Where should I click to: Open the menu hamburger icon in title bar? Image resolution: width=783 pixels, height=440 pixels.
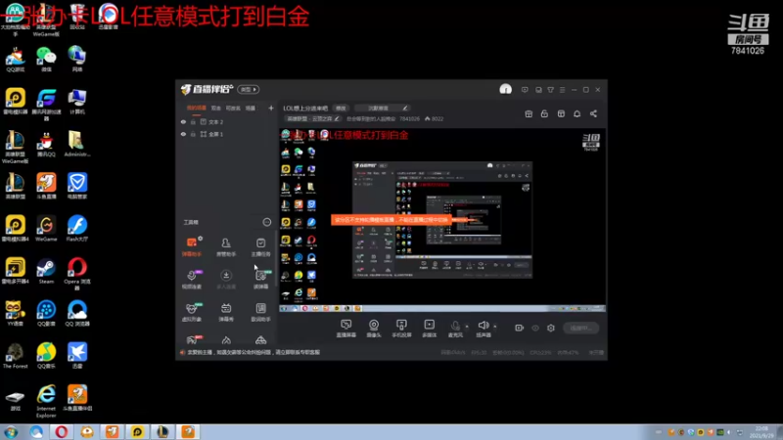coord(562,90)
